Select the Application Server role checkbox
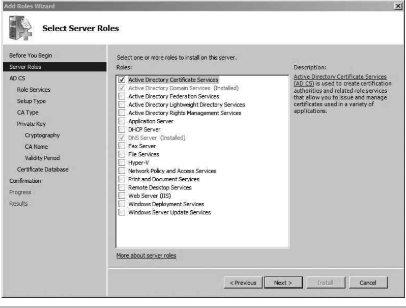406x308 pixels. click(122, 121)
